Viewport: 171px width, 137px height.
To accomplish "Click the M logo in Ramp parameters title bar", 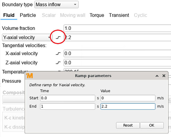I will [x=30, y=76].
